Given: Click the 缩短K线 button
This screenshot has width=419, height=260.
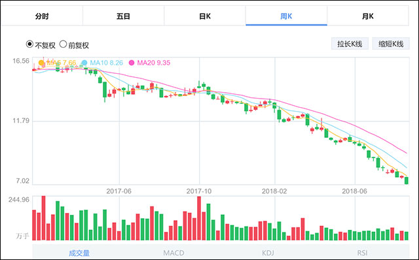Looking at the screenshot, I should 391,44.
